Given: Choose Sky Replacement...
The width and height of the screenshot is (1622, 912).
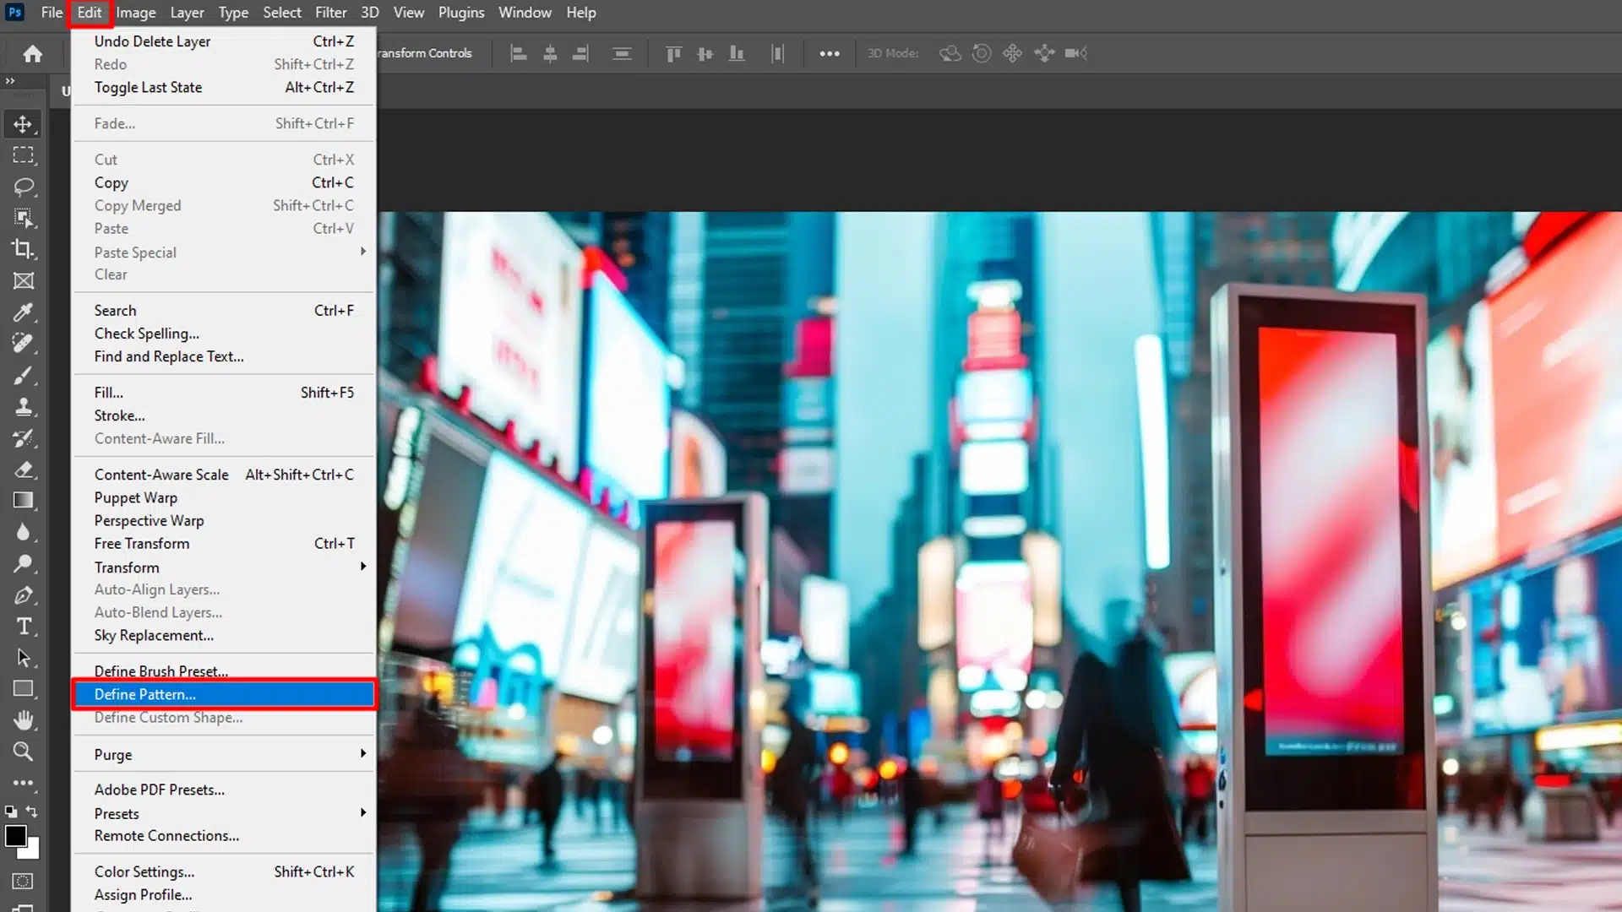Looking at the screenshot, I should click(224, 635).
